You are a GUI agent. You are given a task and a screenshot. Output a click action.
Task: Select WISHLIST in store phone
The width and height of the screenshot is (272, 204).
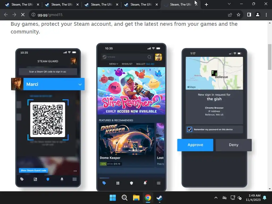[127, 64]
